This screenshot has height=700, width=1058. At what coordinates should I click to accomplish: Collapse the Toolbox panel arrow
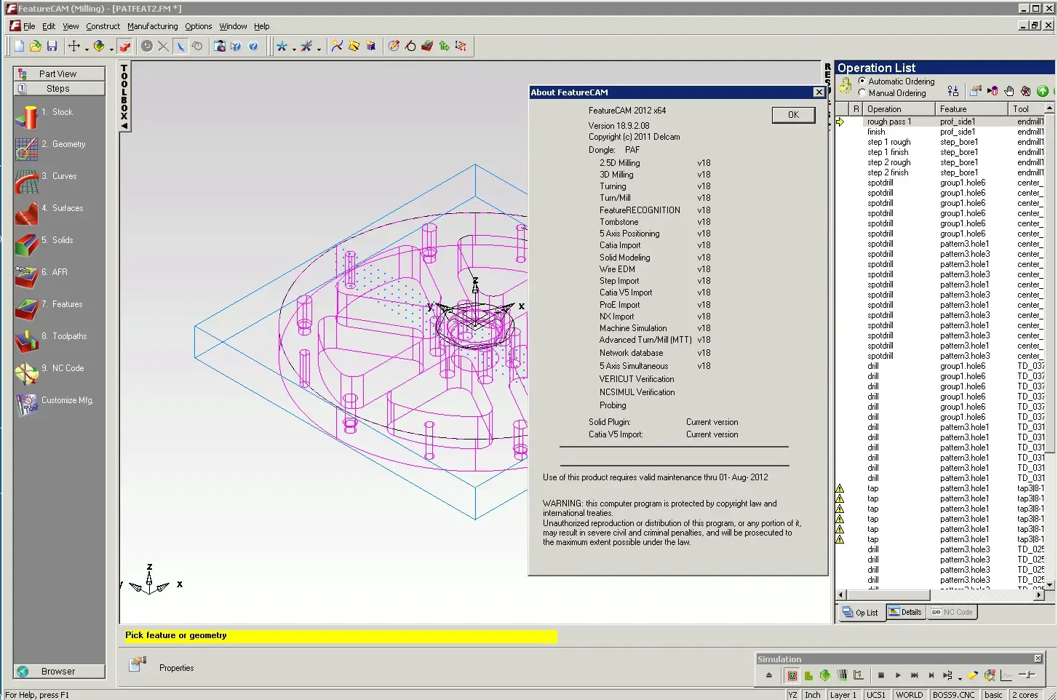tap(124, 126)
